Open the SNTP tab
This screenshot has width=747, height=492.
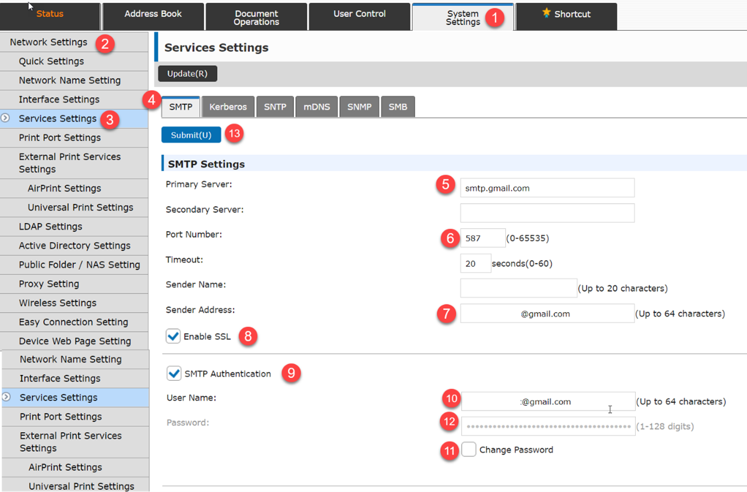pos(275,107)
